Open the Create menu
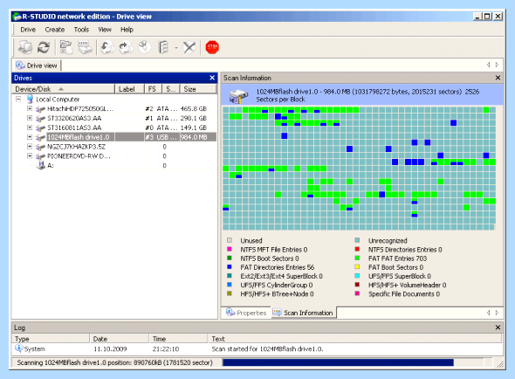515x379 pixels. [54, 30]
